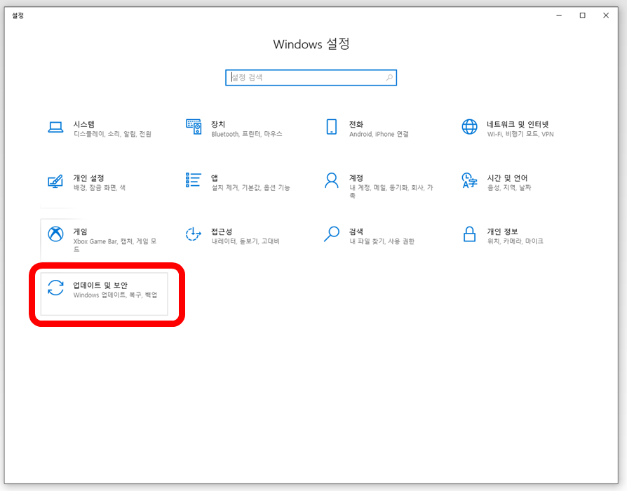Focus the 설정 검색 input field
The width and height of the screenshot is (627, 491).
311,78
